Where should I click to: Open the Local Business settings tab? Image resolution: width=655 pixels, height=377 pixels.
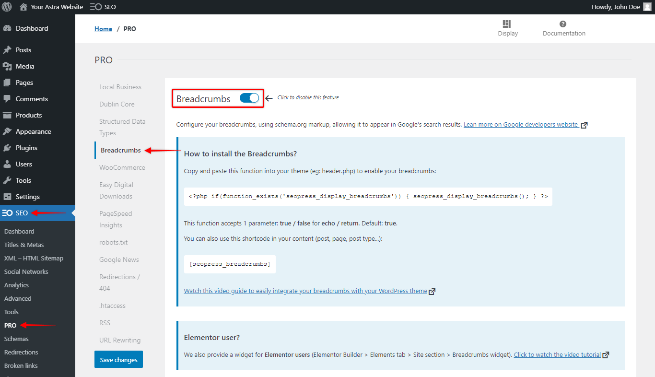(120, 86)
